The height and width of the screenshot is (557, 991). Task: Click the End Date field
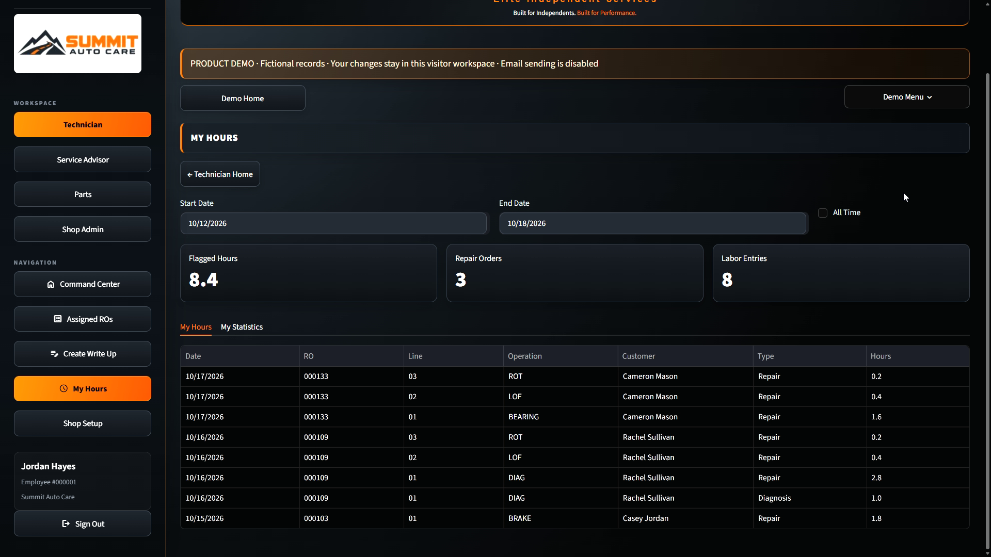click(652, 223)
